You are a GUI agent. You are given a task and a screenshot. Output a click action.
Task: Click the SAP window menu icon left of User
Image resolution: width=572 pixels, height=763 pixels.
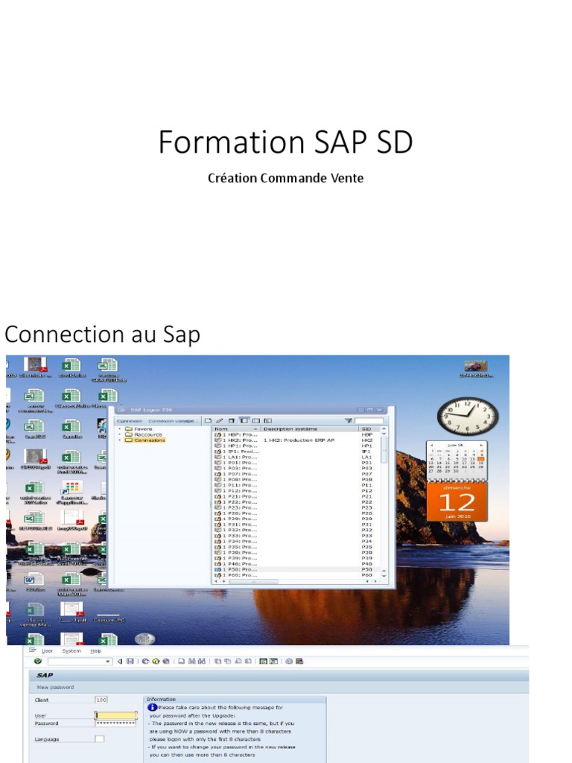tap(33, 650)
